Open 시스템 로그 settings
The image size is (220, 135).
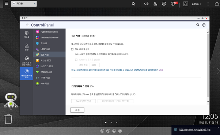pos(49,60)
